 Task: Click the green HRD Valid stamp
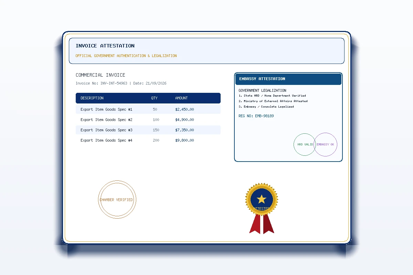(x=305, y=144)
